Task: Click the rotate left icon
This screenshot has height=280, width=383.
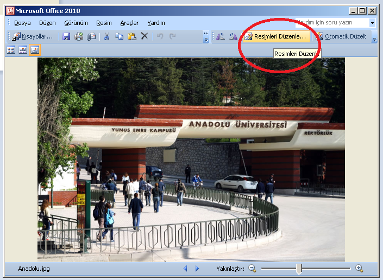Action: point(220,36)
